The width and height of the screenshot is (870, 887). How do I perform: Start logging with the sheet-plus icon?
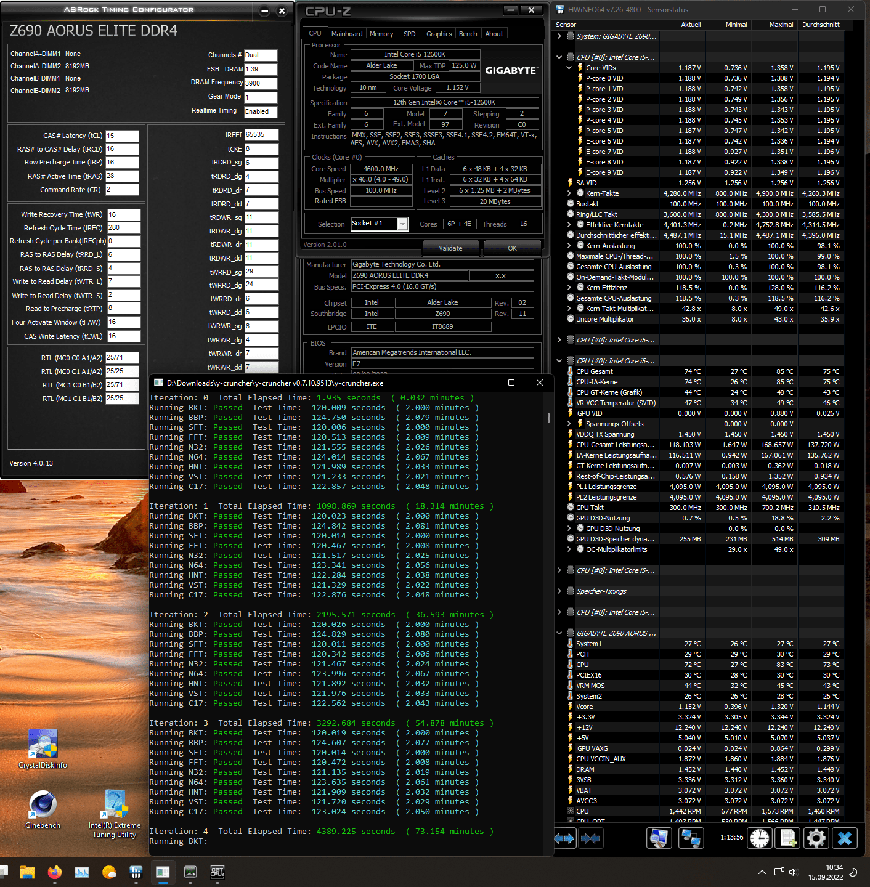pyautogui.click(x=787, y=838)
